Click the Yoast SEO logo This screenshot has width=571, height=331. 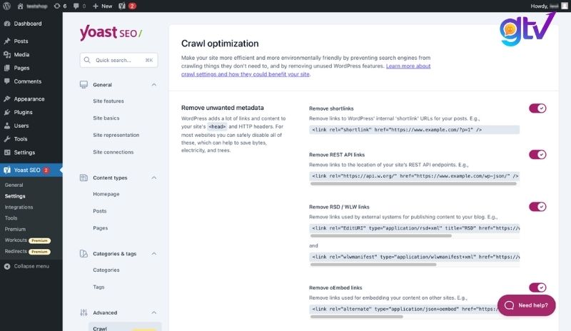(x=111, y=33)
